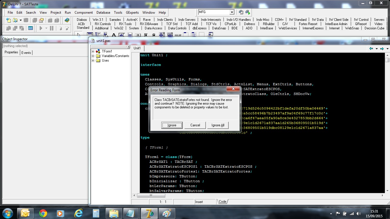Viewport: 390px width, 219px height.
Task: Click the New Items toolbar icon
Action: [9, 20]
